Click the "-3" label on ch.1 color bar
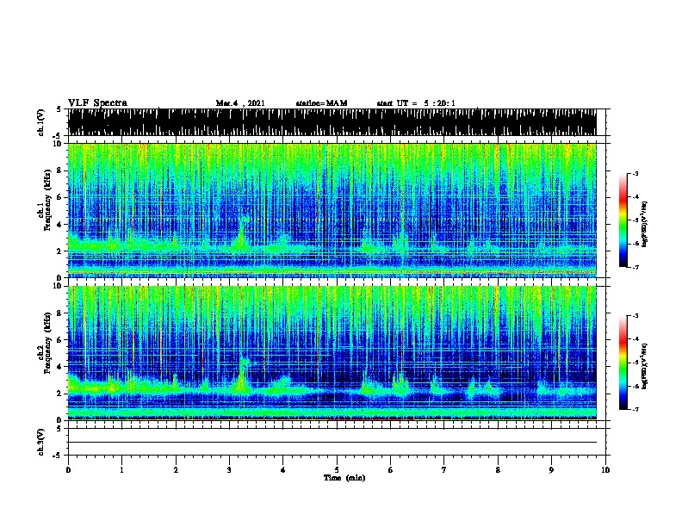682x527 pixels. pyautogui.click(x=635, y=173)
